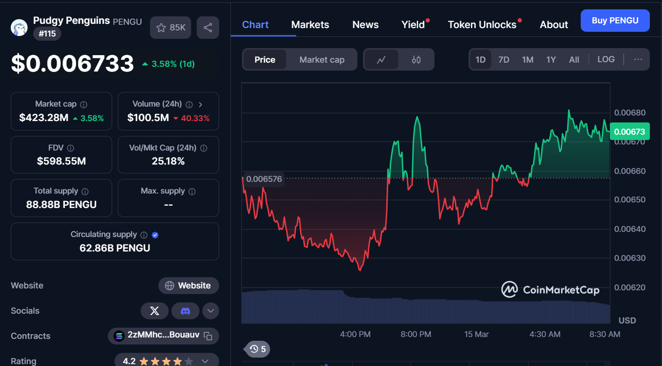Viewport: 662px width, 366px height.
Task: Select the 1M time range
Action: tap(527, 60)
